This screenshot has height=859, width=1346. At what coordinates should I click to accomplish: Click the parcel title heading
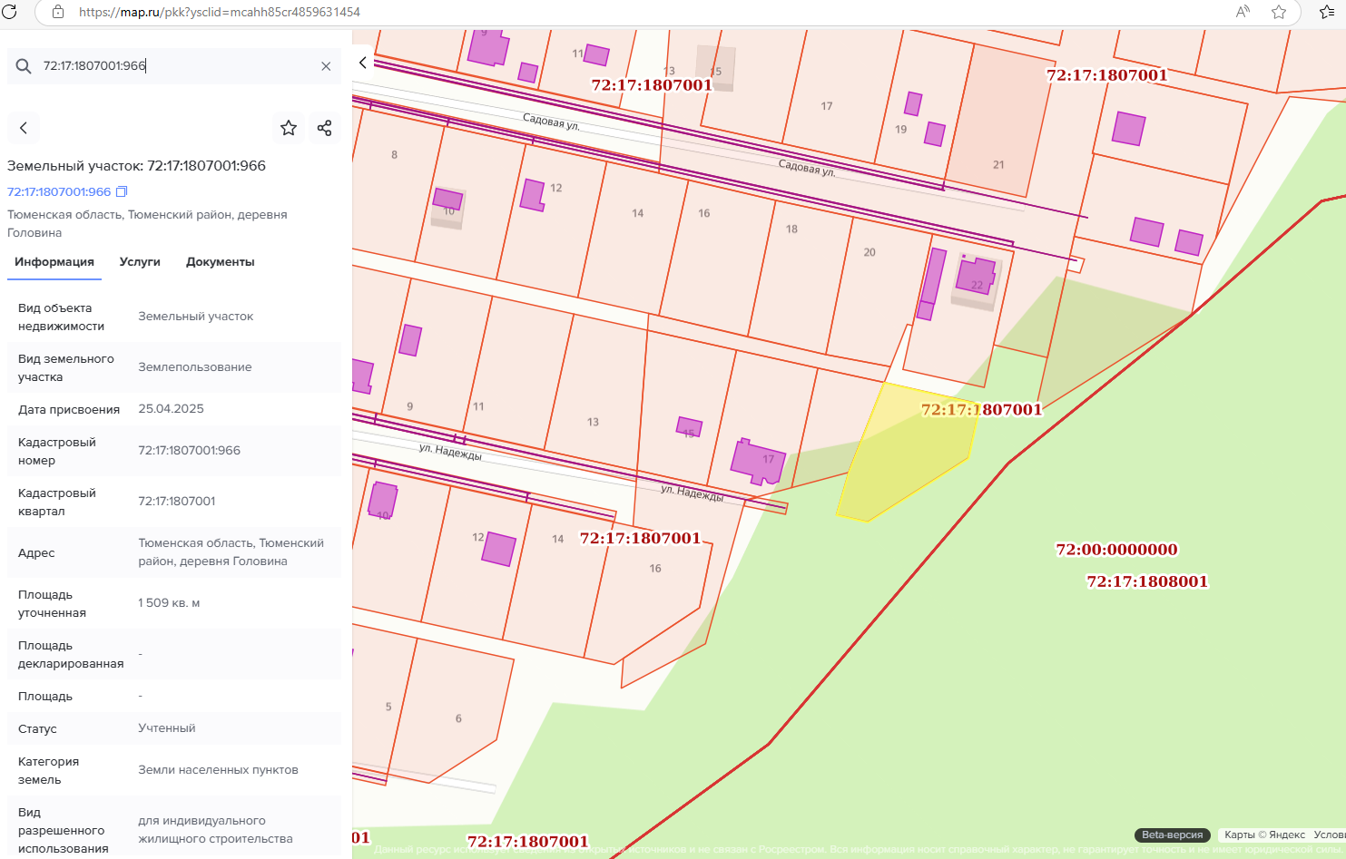click(x=136, y=166)
